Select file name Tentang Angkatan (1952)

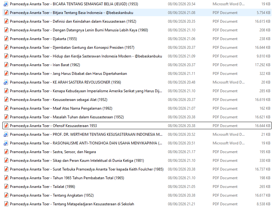[x=52, y=195]
